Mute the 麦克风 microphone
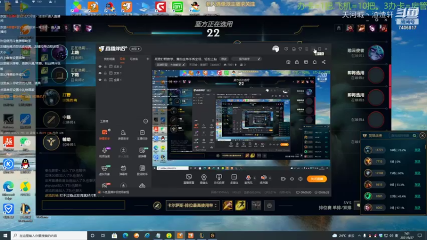The width and height of the screenshot is (427, 240). pos(248,179)
